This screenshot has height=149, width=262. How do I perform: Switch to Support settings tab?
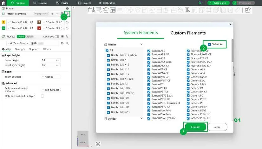(34, 49)
